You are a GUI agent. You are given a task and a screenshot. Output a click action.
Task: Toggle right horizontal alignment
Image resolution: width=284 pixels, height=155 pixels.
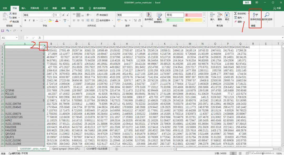pyautogui.click(x=83, y=20)
